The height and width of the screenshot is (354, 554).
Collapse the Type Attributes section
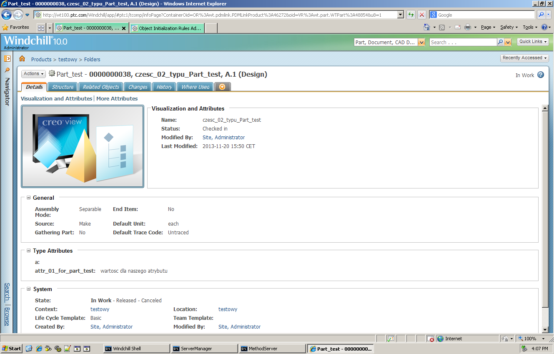pyautogui.click(x=29, y=251)
